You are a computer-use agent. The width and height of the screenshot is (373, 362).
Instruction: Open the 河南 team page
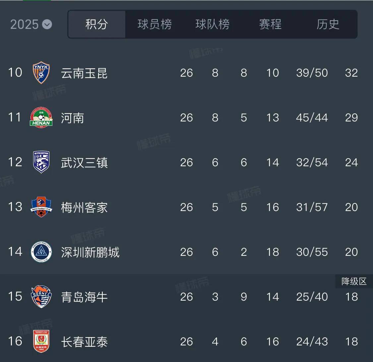[x=73, y=117]
